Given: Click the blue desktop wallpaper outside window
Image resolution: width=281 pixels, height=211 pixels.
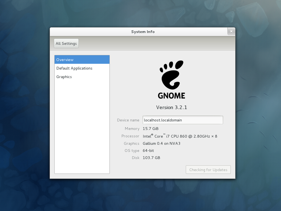Looking at the screenshot, I should pos(22,112).
